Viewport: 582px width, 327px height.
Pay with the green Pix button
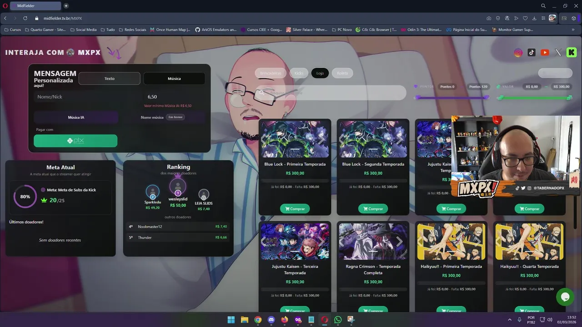coord(75,141)
